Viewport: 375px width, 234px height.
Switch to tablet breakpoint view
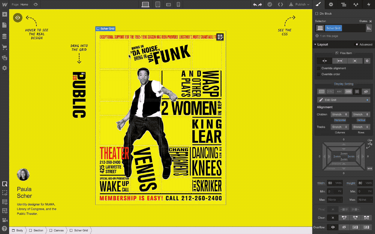[157, 4]
